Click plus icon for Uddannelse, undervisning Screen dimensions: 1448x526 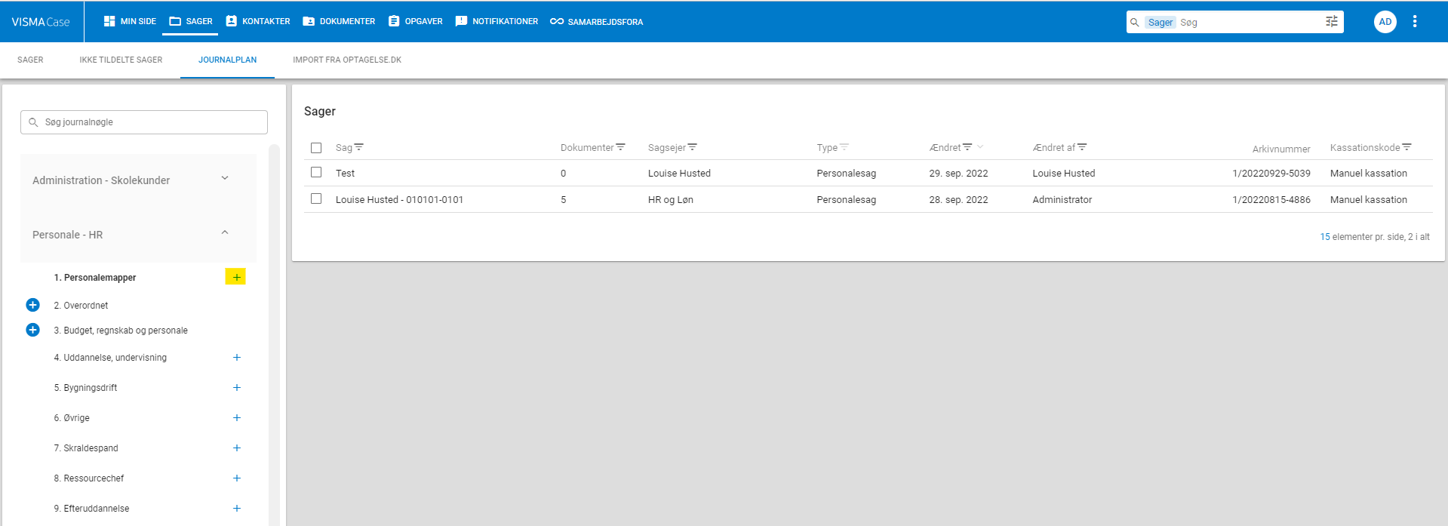[237, 358]
